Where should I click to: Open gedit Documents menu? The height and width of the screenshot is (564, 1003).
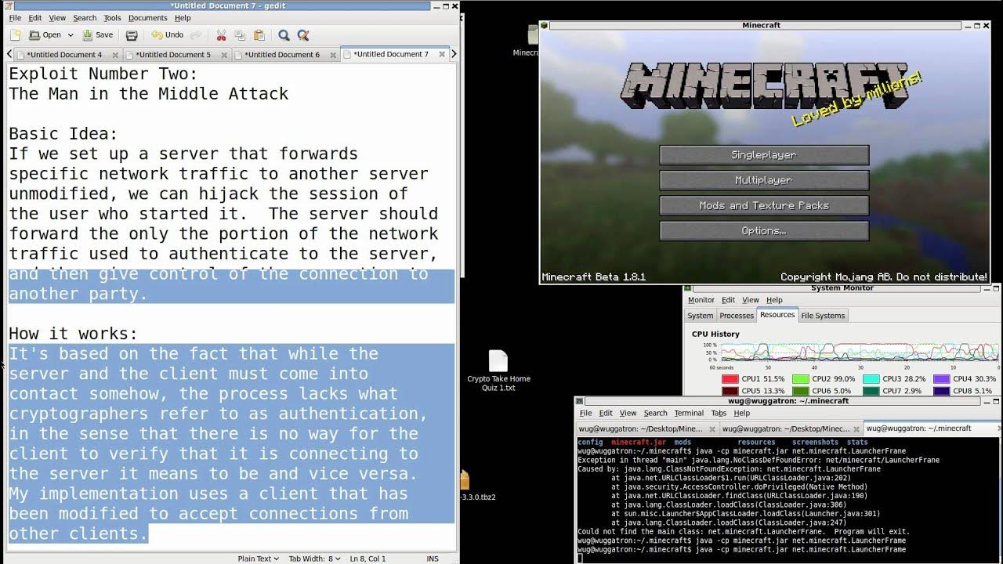(148, 18)
